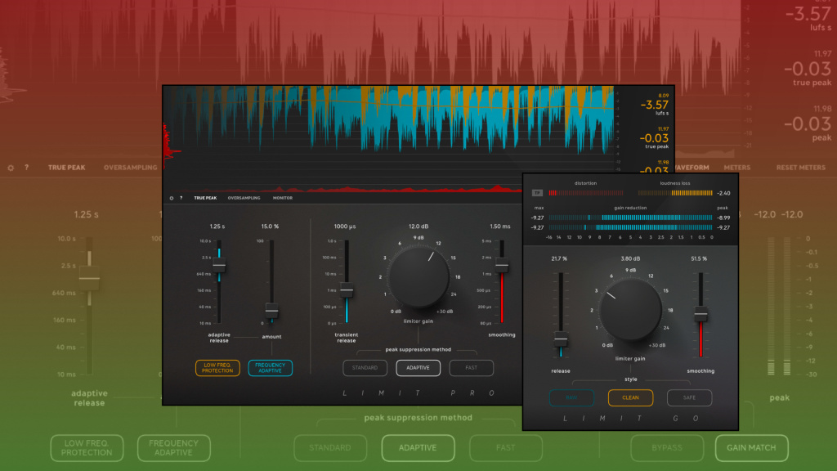Click TRUE PEAK in faded background window
This screenshot has height=471, width=837.
(67, 168)
